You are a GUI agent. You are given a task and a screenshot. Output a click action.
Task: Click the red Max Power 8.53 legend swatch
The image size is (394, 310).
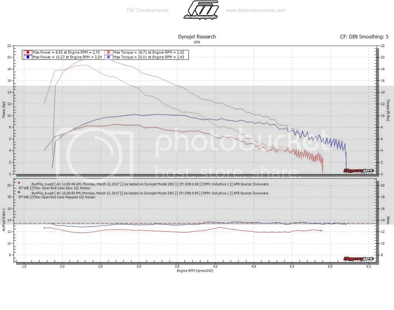[28, 52]
